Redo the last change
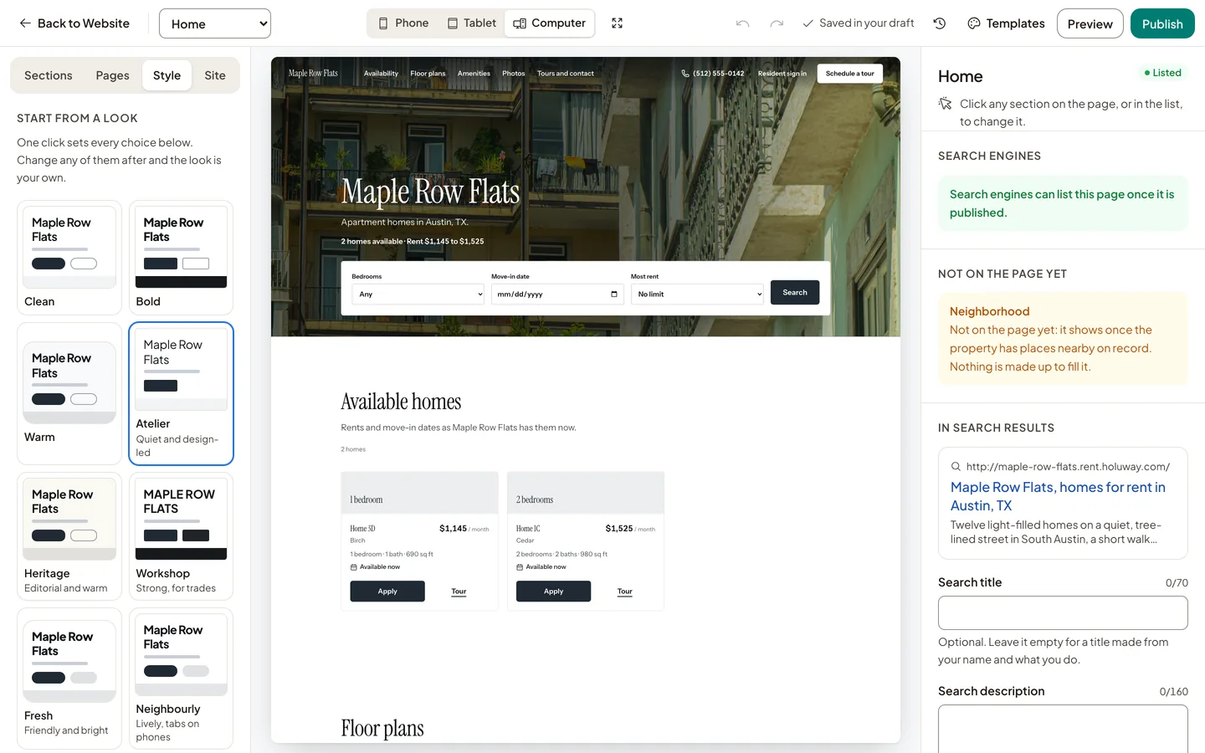This screenshot has height=753, width=1205. point(777,23)
